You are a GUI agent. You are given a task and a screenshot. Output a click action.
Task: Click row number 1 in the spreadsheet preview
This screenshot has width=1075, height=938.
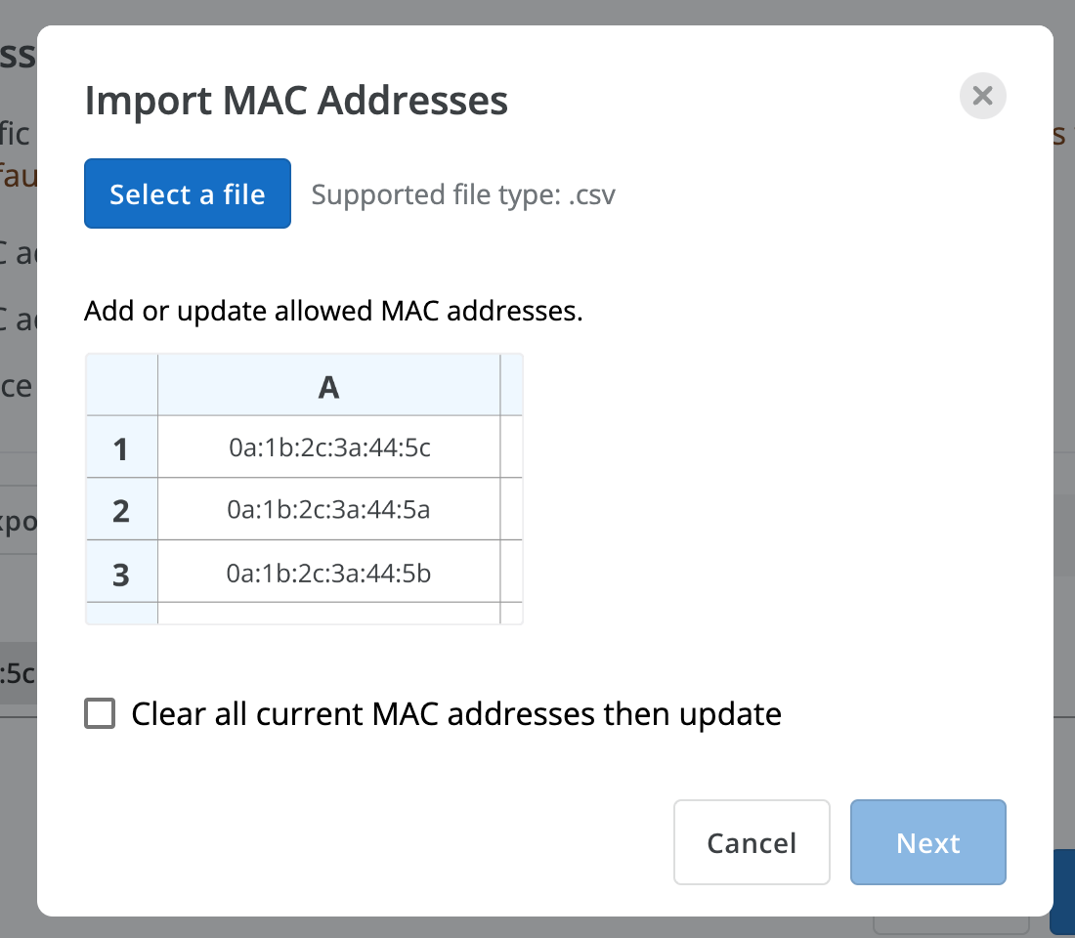121,448
